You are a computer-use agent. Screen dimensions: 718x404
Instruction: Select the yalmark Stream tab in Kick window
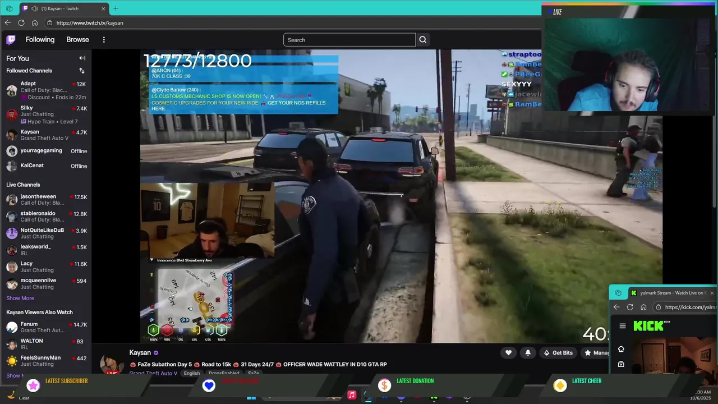[672, 293]
